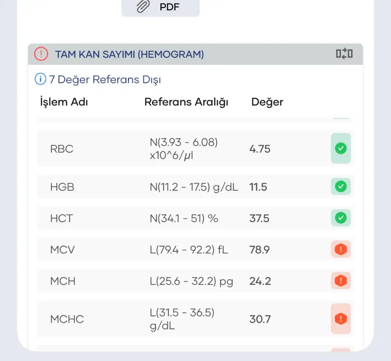Click the red warning icon for MCH

point(341,281)
